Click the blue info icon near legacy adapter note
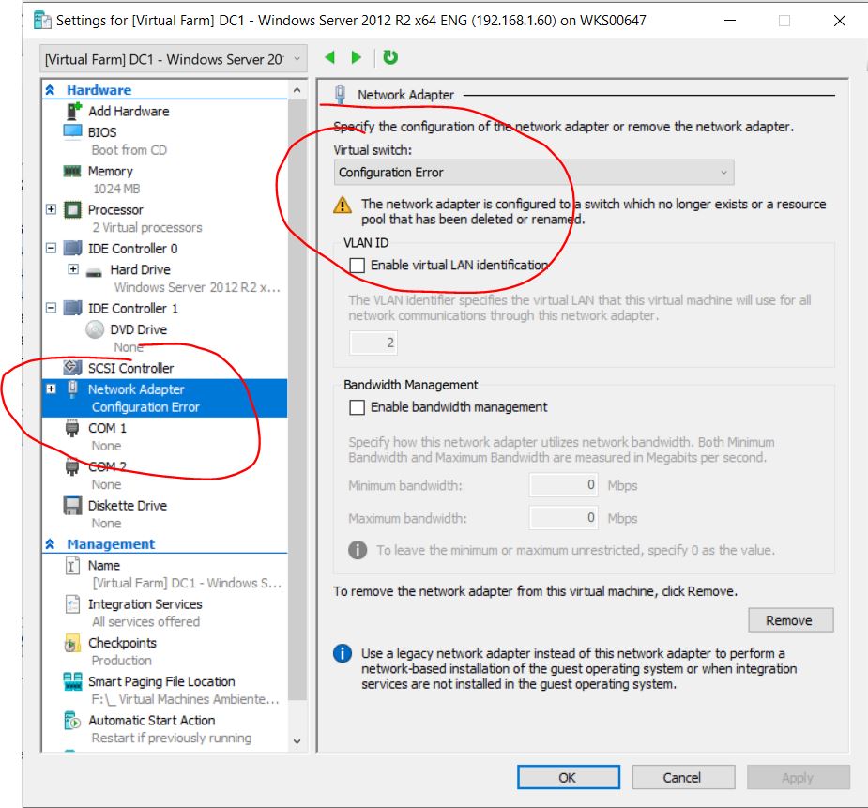Screen dimensions: 868x808 click(x=343, y=653)
